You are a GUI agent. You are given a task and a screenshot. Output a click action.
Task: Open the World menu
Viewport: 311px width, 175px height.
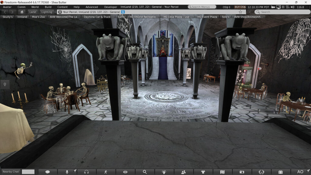[x=35, y=7]
